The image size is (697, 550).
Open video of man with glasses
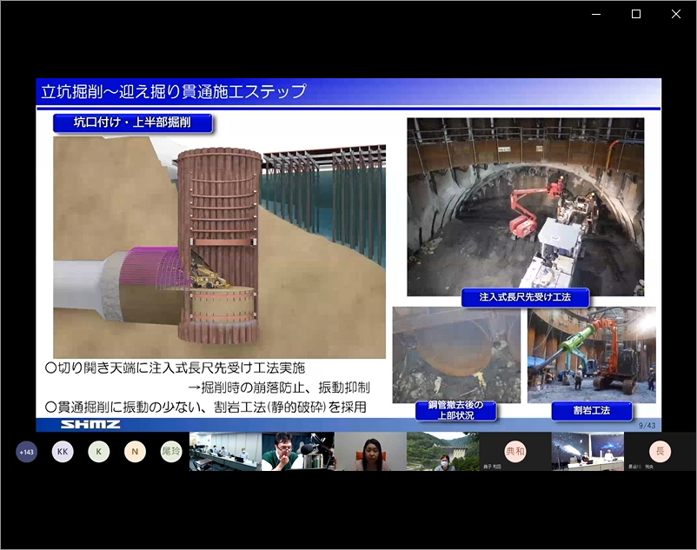297,452
